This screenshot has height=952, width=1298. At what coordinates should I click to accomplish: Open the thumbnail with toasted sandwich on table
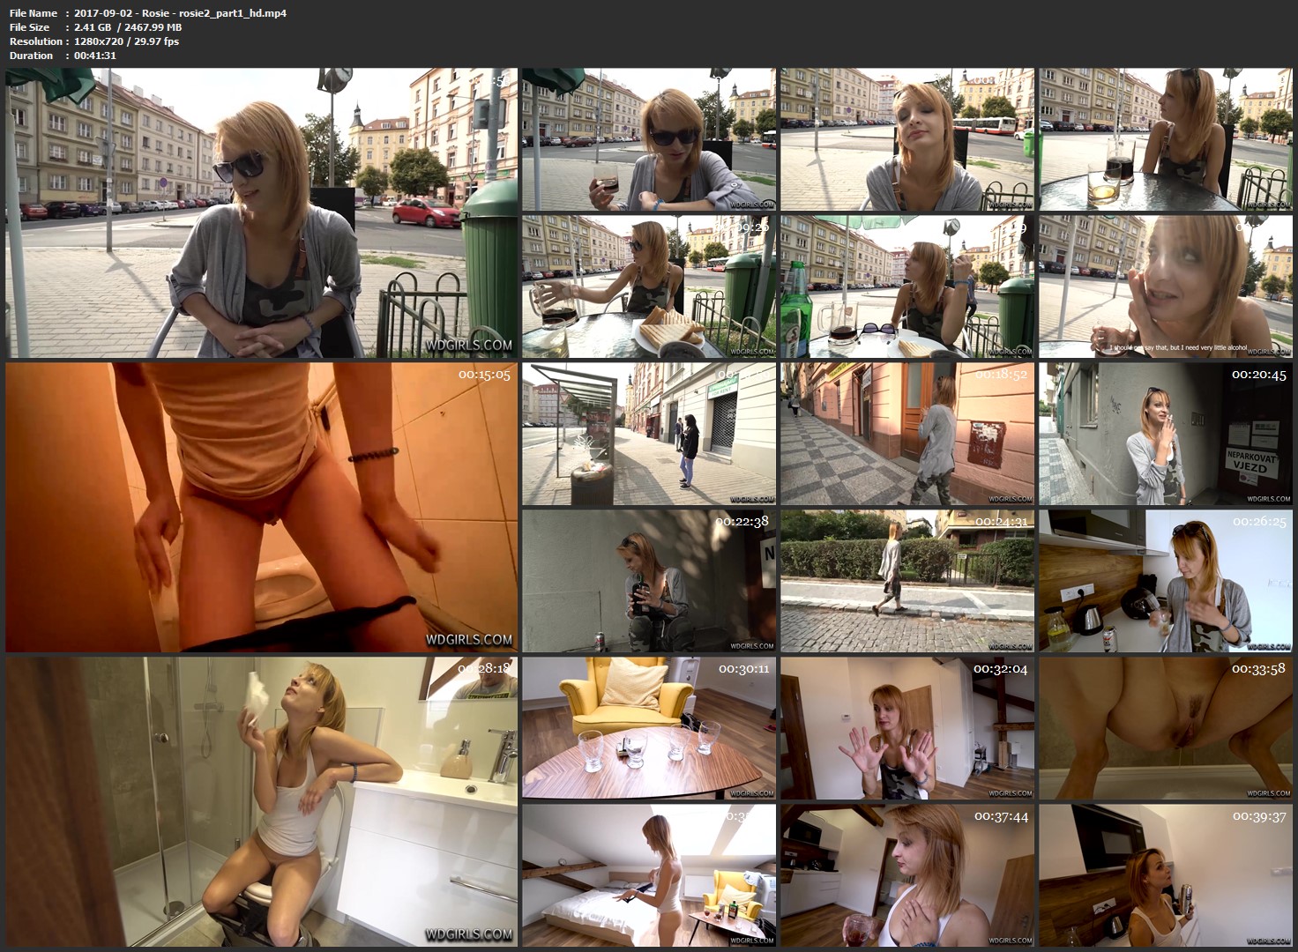tap(648, 286)
